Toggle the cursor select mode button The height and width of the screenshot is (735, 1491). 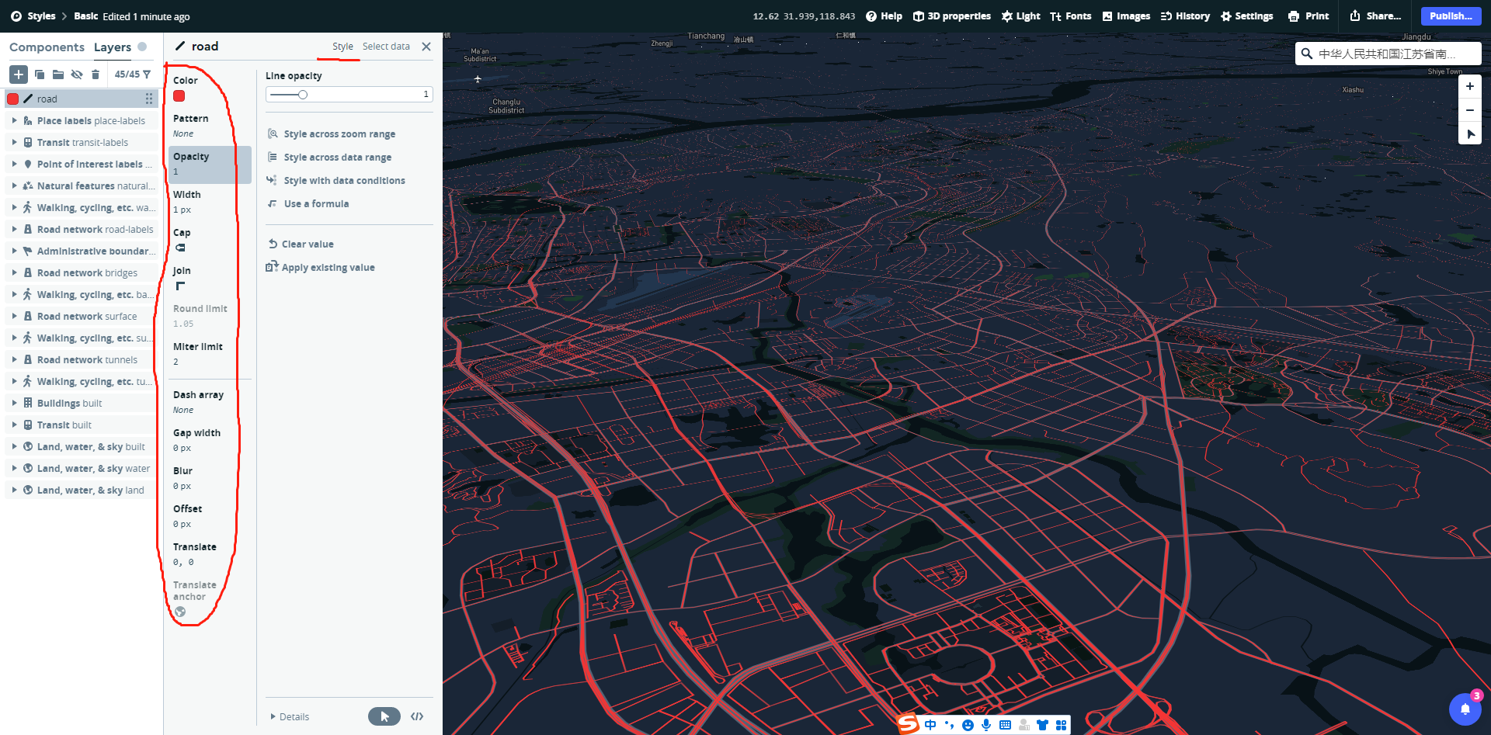384,716
